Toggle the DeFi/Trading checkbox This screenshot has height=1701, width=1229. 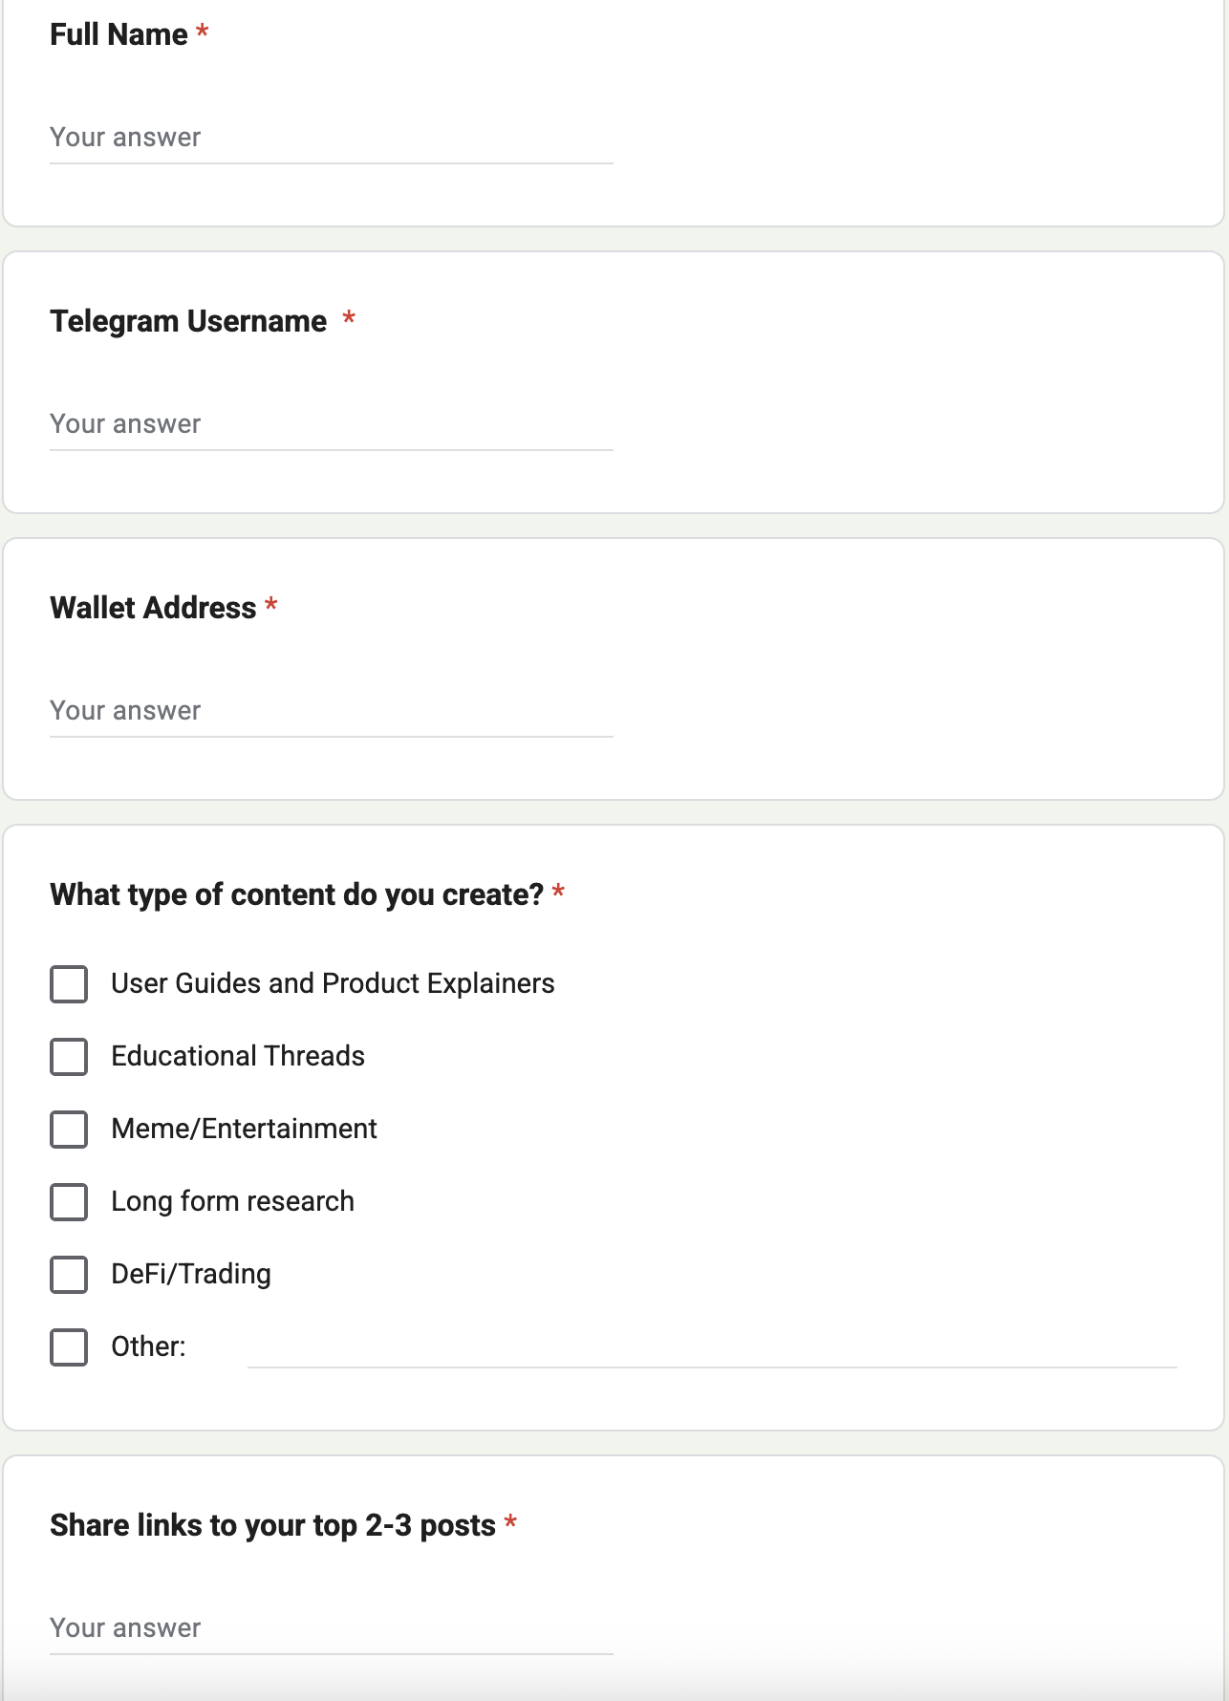[x=69, y=1275]
